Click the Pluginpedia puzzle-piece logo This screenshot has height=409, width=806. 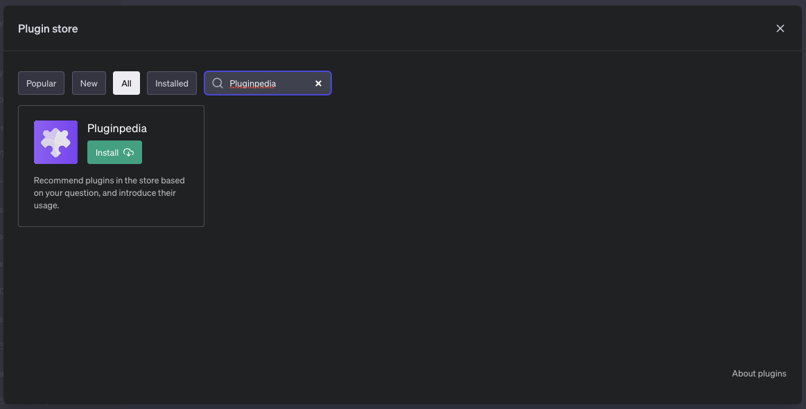tap(55, 142)
